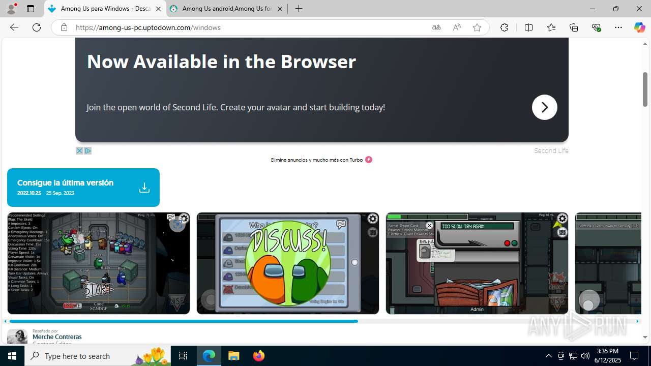The width and height of the screenshot is (651, 366).
Task: Click the screenshot gallery horizontal scrollbar
Action: pos(184,321)
